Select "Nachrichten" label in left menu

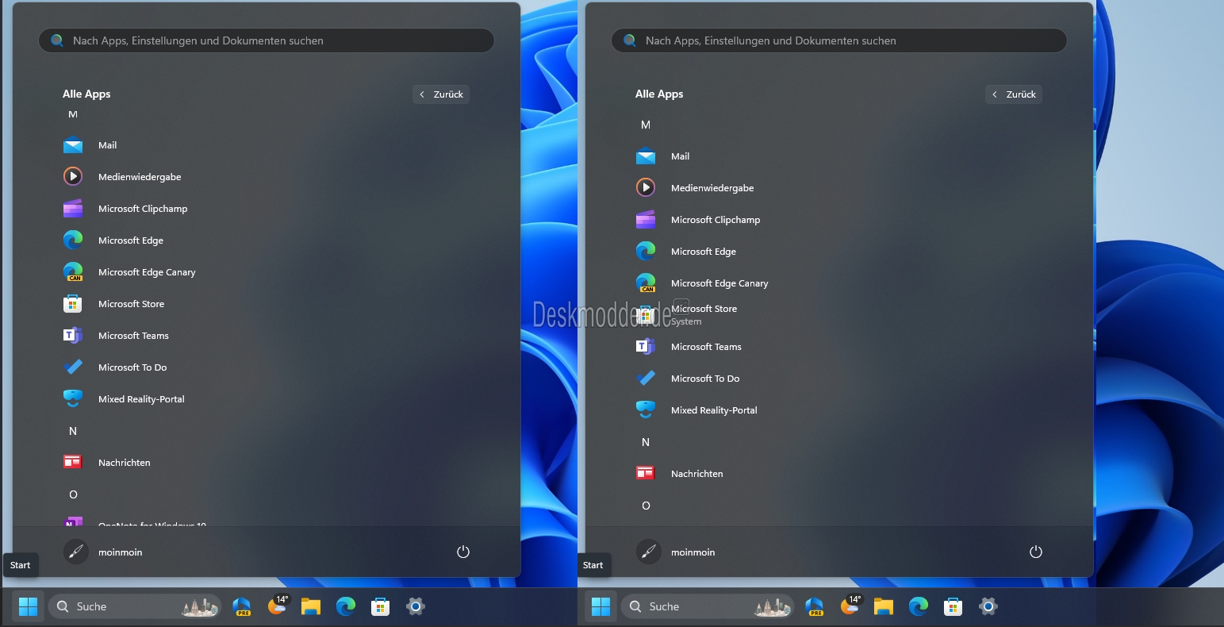pyautogui.click(x=125, y=463)
